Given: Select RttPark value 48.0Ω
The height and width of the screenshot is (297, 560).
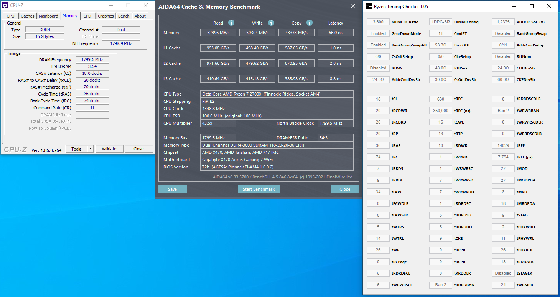Looking at the screenshot, I should [441, 68].
